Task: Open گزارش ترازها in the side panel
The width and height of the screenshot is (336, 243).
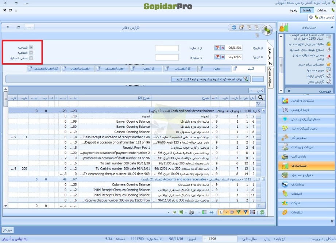Action: point(315,76)
